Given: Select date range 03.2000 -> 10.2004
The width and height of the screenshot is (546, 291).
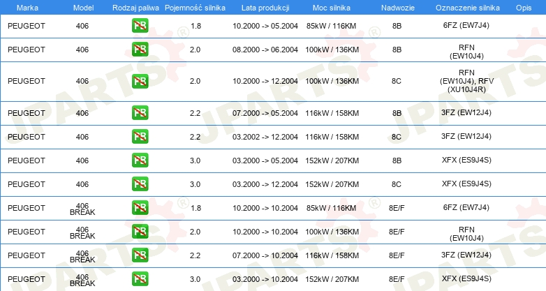Looking at the screenshot, I should click(x=265, y=279).
